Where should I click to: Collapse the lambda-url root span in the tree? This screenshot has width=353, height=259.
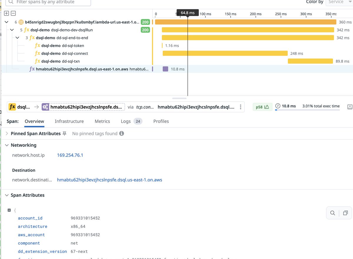point(6,22)
